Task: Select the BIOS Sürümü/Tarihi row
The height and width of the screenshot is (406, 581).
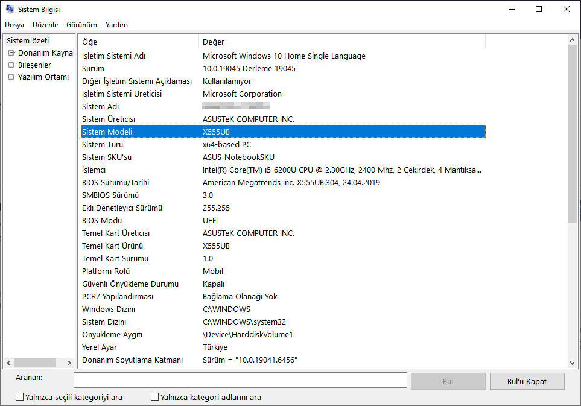Action: click(x=282, y=183)
